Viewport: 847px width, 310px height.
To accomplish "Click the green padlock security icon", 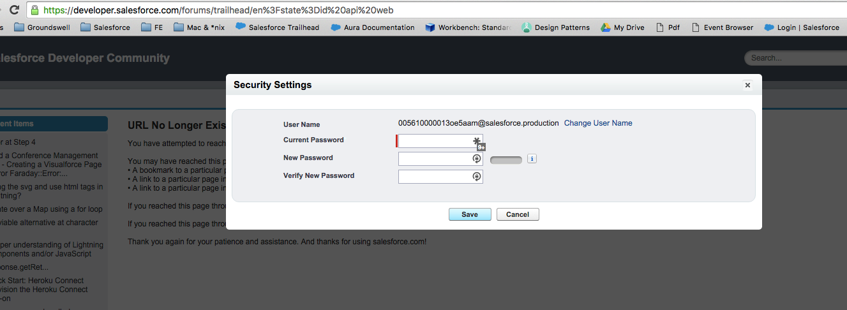I will click(x=34, y=10).
